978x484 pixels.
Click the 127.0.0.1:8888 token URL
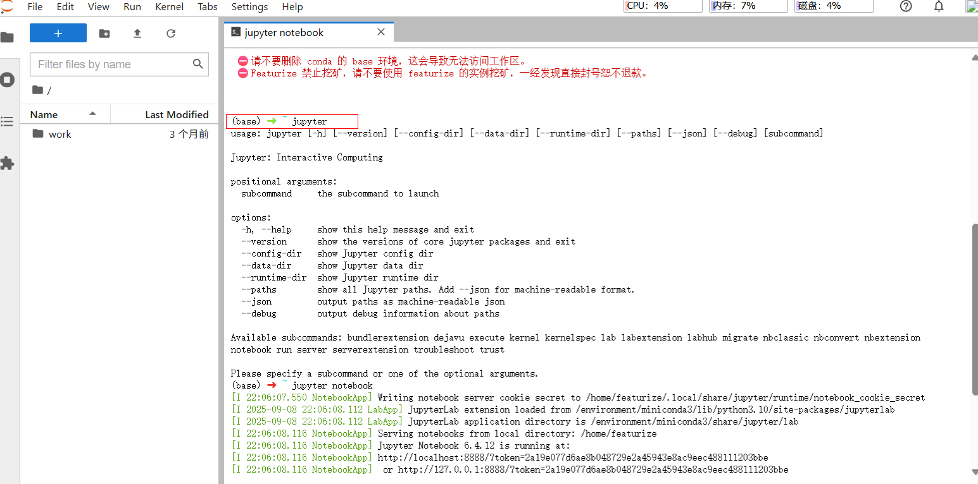(593, 469)
